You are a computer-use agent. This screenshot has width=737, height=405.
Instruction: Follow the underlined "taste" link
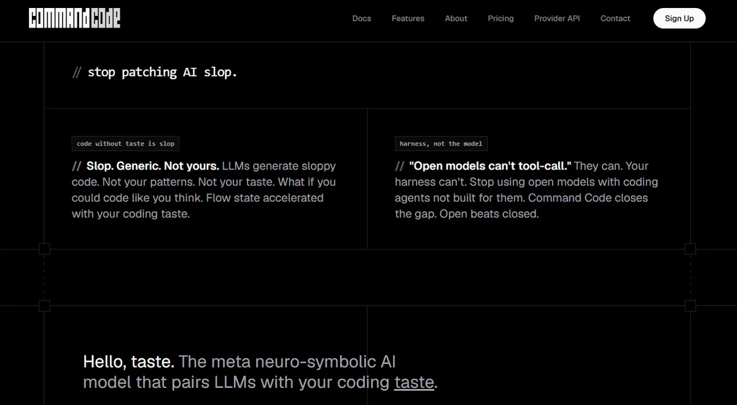pyautogui.click(x=414, y=382)
